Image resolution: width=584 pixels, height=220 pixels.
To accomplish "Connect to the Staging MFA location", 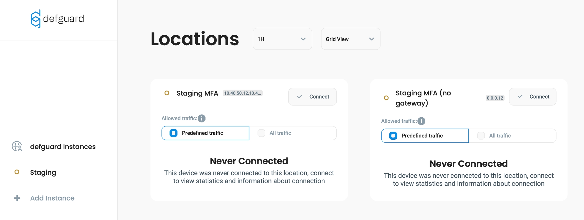I will point(312,97).
